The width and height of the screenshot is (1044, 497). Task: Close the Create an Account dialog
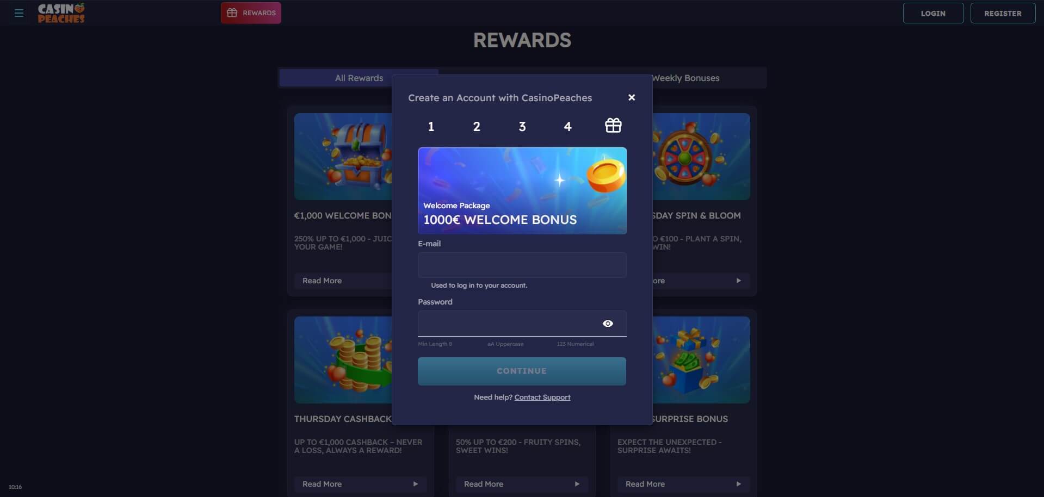[x=632, y=97]
